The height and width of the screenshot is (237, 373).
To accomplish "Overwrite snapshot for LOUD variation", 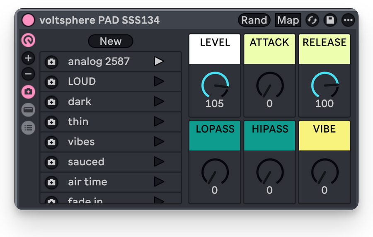I will click(51, 82).
